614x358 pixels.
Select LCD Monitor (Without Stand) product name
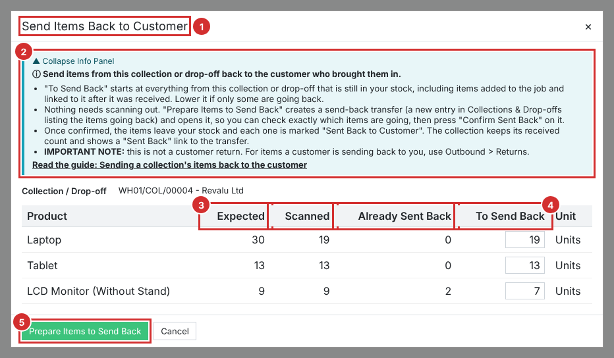(x=98, y=291)
